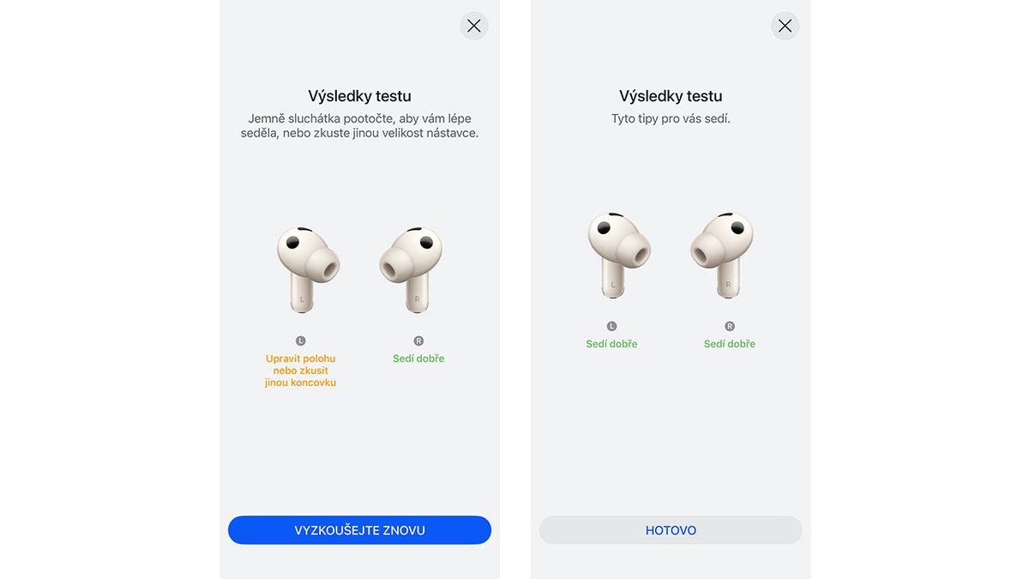The image size is (1029, 579).
Task: Tap the orange 'Upravit polohu nebo zkusit jinou koncovku' text
Action: [x=300, y=371]
